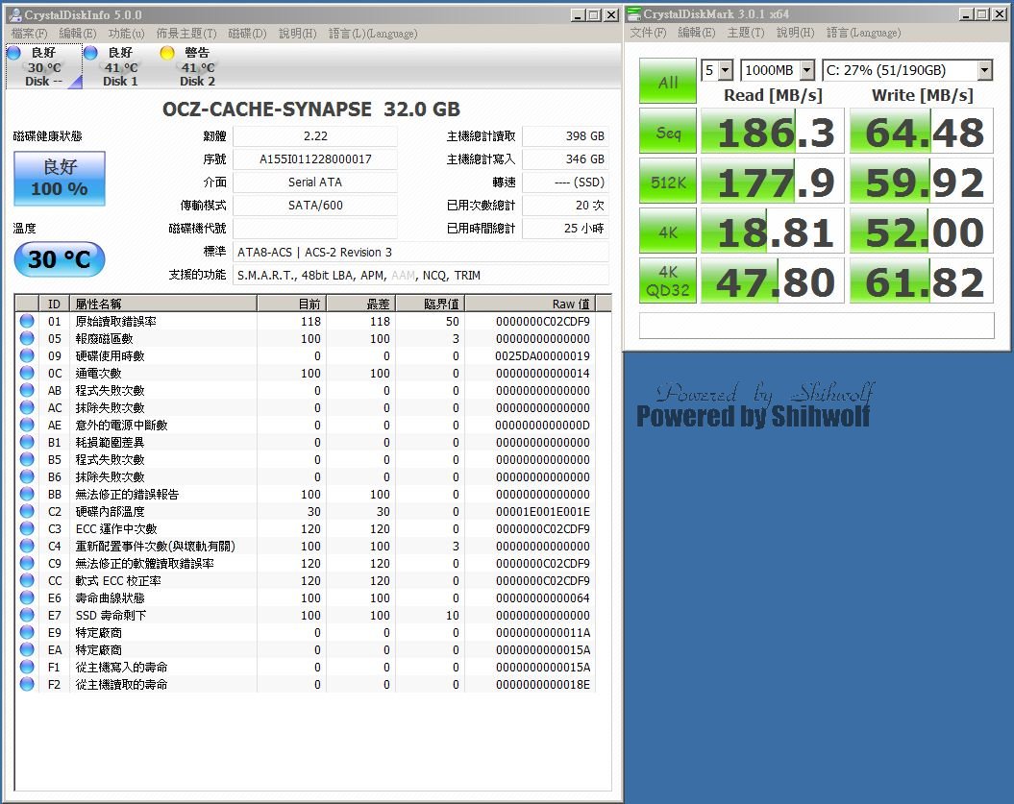The height and width of the screenshot is (804, 1014).
Task: Click status orb of attribute C9 row
Action: coord(27,563)
